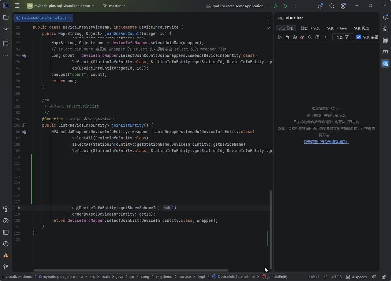The width and height of the screenshot is (391, 281).
Task: Open the Git tool window
Action: click(x=6, y=267)
